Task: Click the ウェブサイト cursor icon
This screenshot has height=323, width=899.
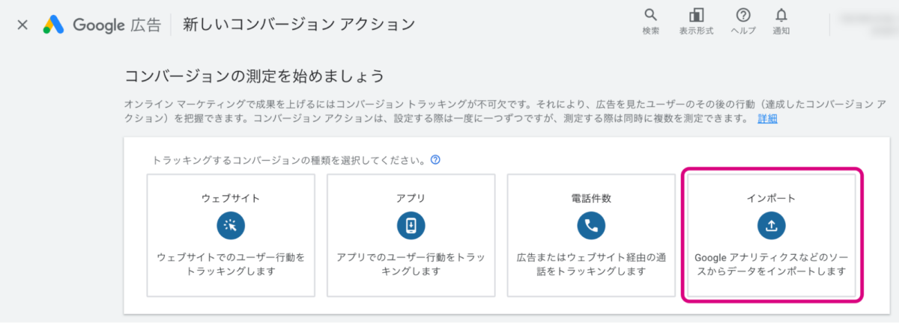Action: [x=231, y=225]
